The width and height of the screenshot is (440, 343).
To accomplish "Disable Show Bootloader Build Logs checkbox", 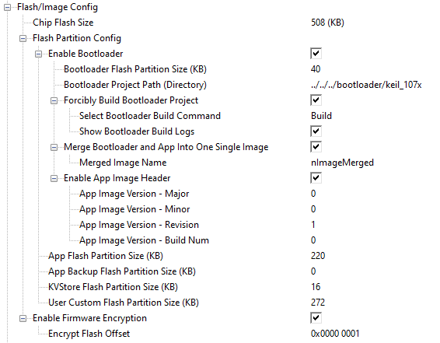I will click(x=316, y=131).
